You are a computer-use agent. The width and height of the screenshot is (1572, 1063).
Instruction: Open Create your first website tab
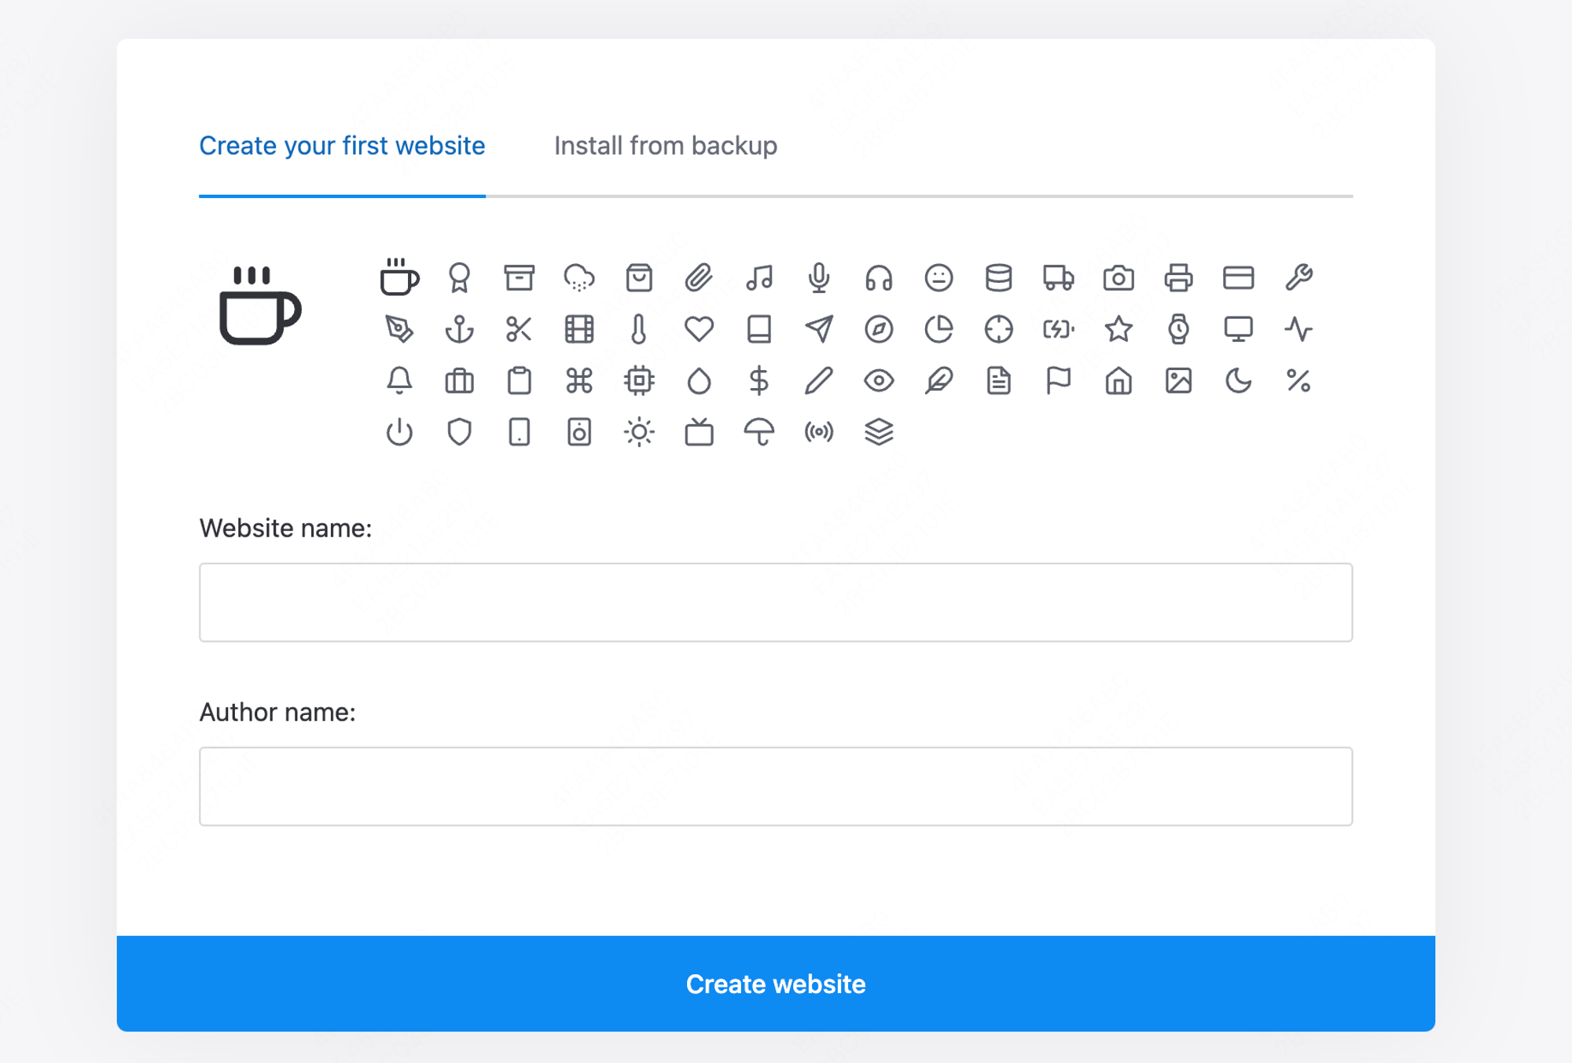pyautogui.click(x=342, y=146)
